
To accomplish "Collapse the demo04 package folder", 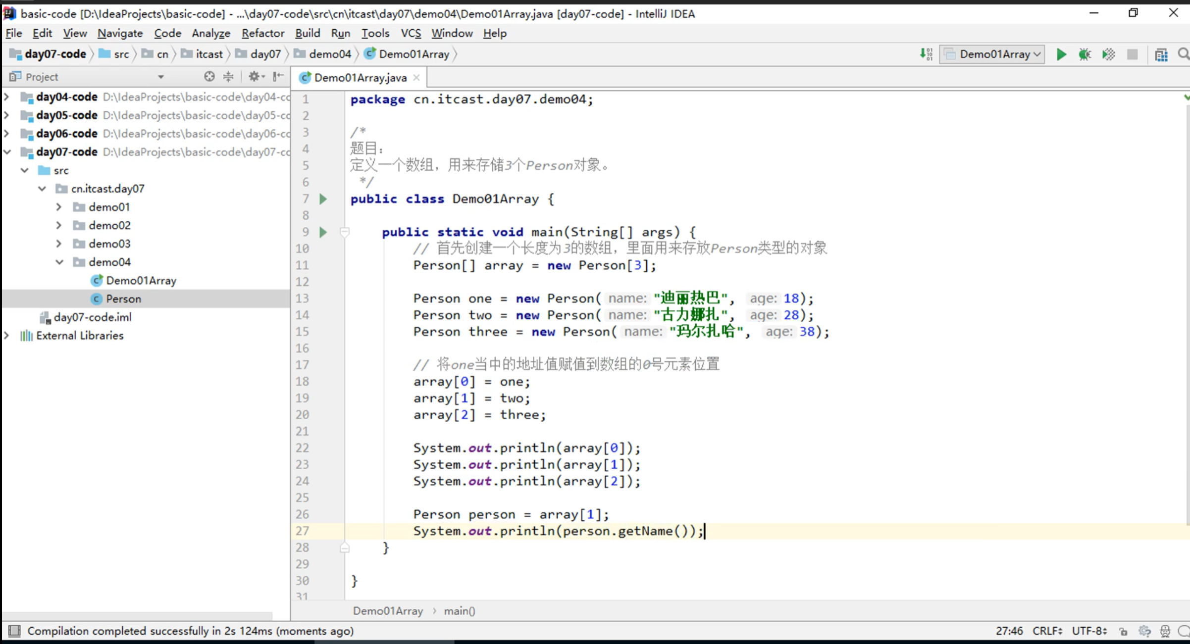I will pyautogui.click(x=59, y=262).
